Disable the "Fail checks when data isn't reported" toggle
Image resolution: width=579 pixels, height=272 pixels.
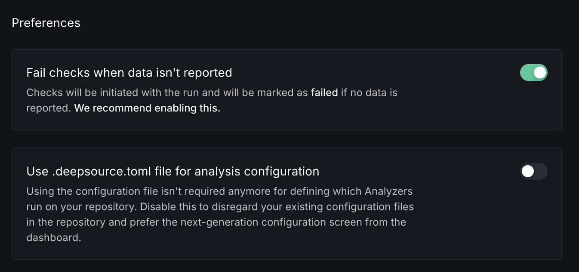tap(533, 73)
